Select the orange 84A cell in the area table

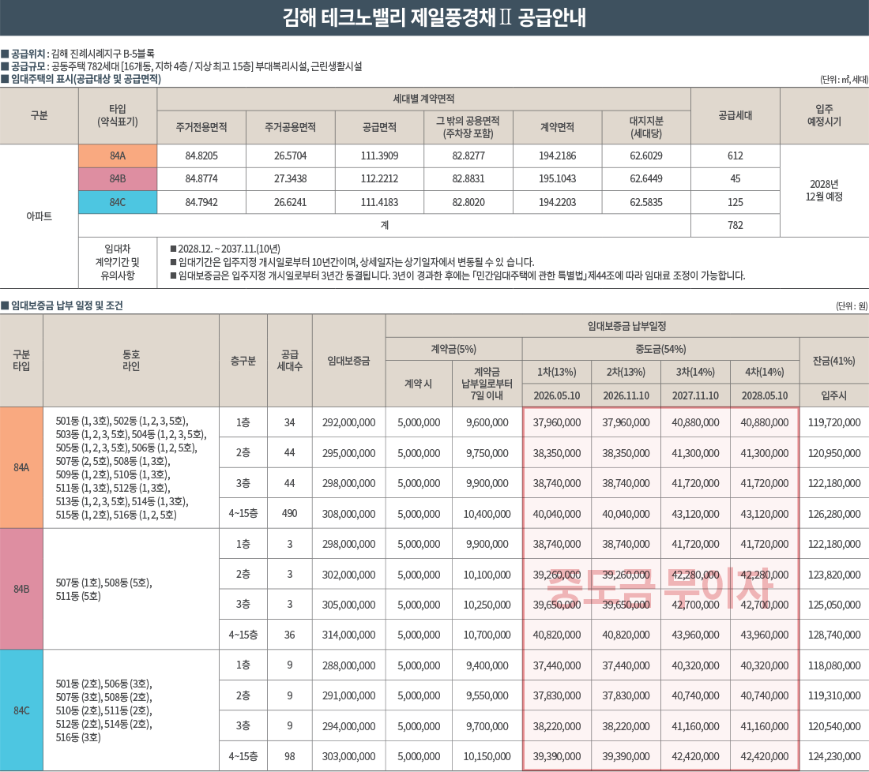[x=118, y=156]
